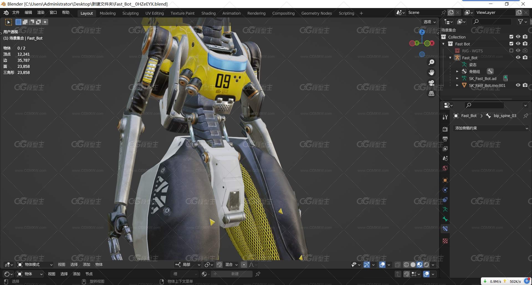Viewport: 532px width, 285px height.
Task: Collapse the Fast Bot collection
Action: pyautogui.click(x=443, y=44)
